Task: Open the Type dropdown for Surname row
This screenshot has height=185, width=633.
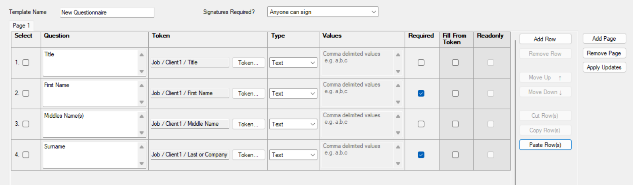Action: tap(293, 155)
